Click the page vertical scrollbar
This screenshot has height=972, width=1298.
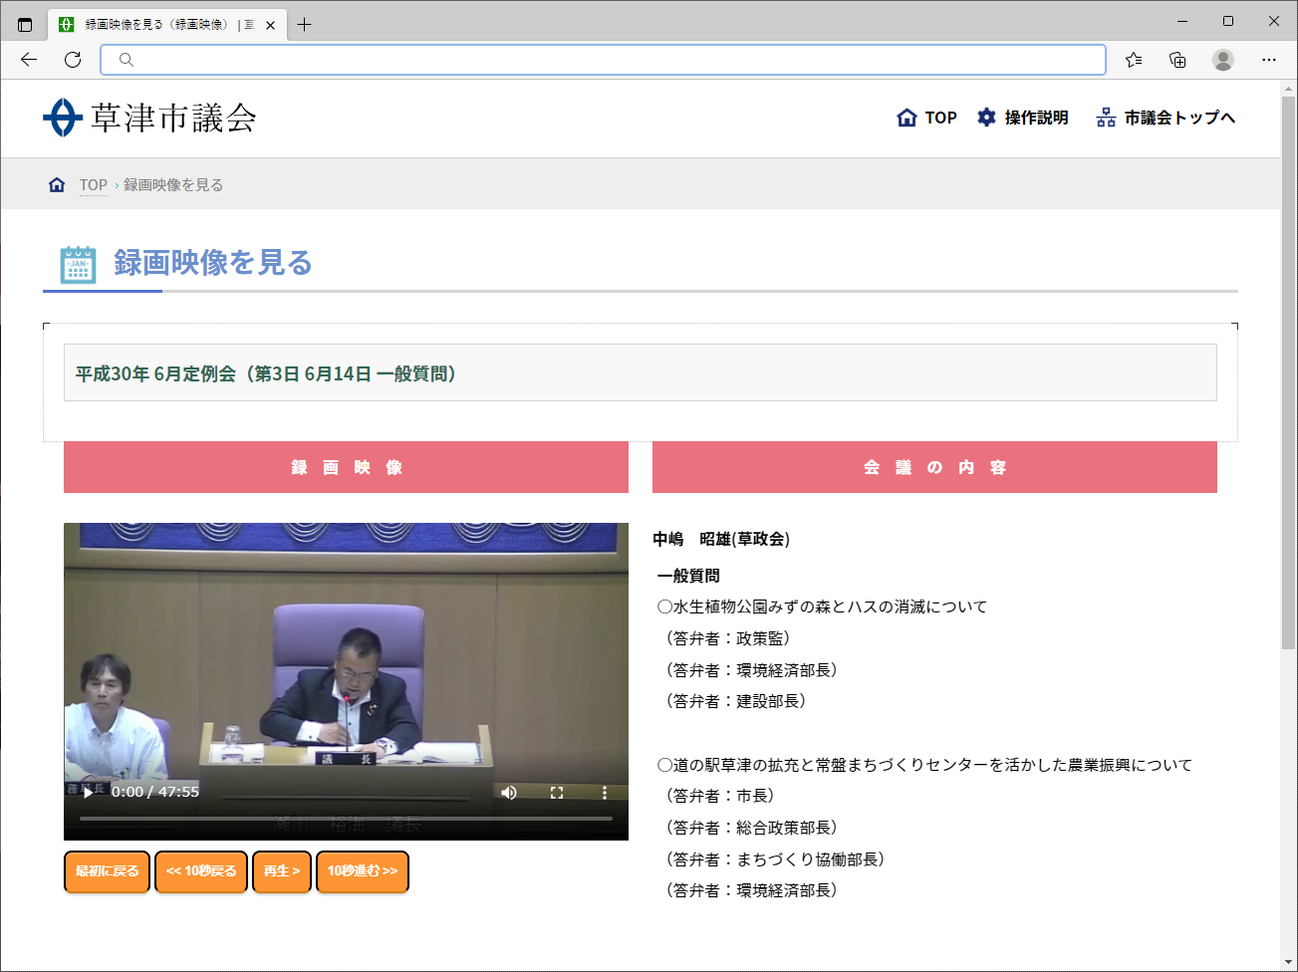point(1288,373)
